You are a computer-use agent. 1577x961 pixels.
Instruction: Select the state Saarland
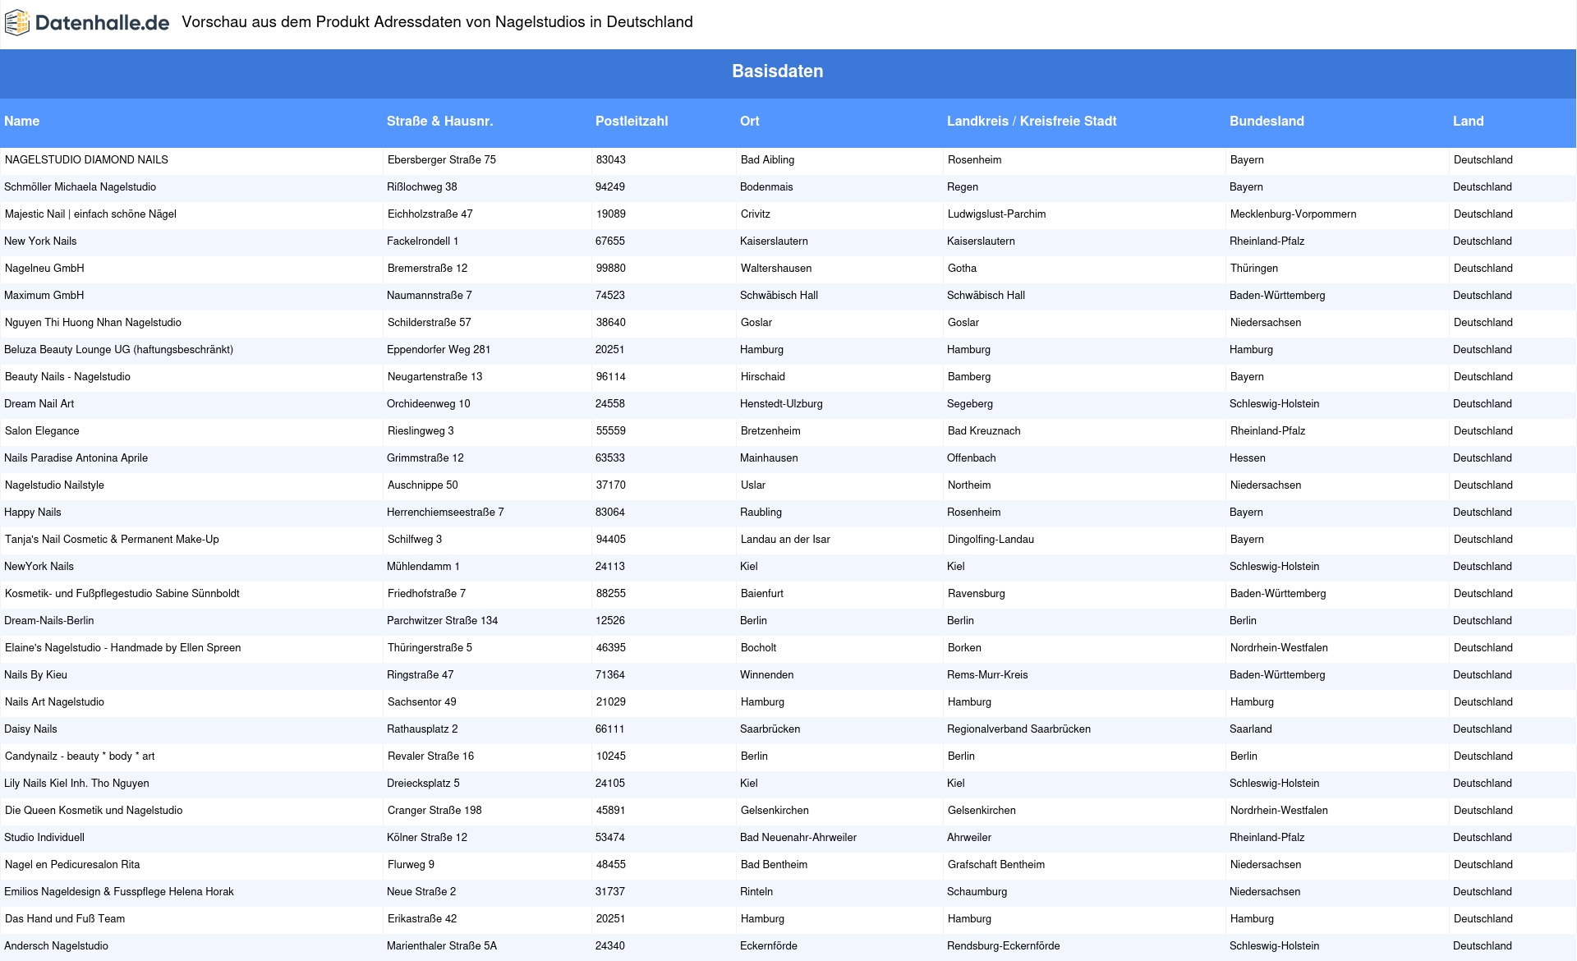tap(1251, 729)
